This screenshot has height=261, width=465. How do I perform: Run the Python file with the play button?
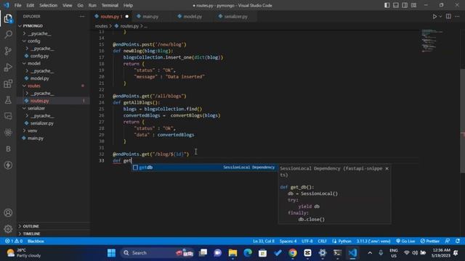tap(434, 17)
